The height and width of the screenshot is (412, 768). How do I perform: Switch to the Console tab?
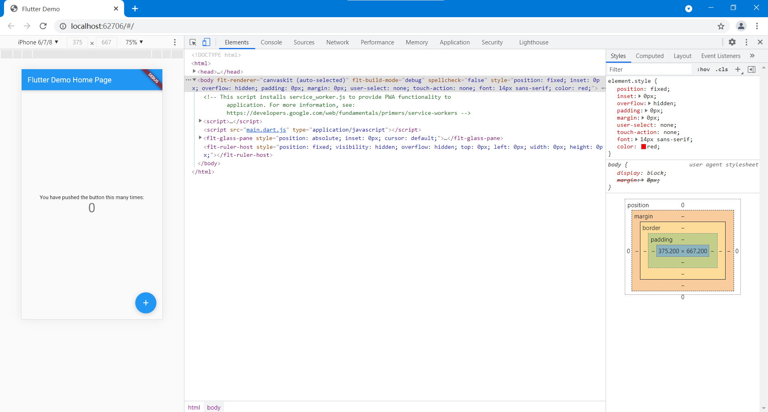271,42
